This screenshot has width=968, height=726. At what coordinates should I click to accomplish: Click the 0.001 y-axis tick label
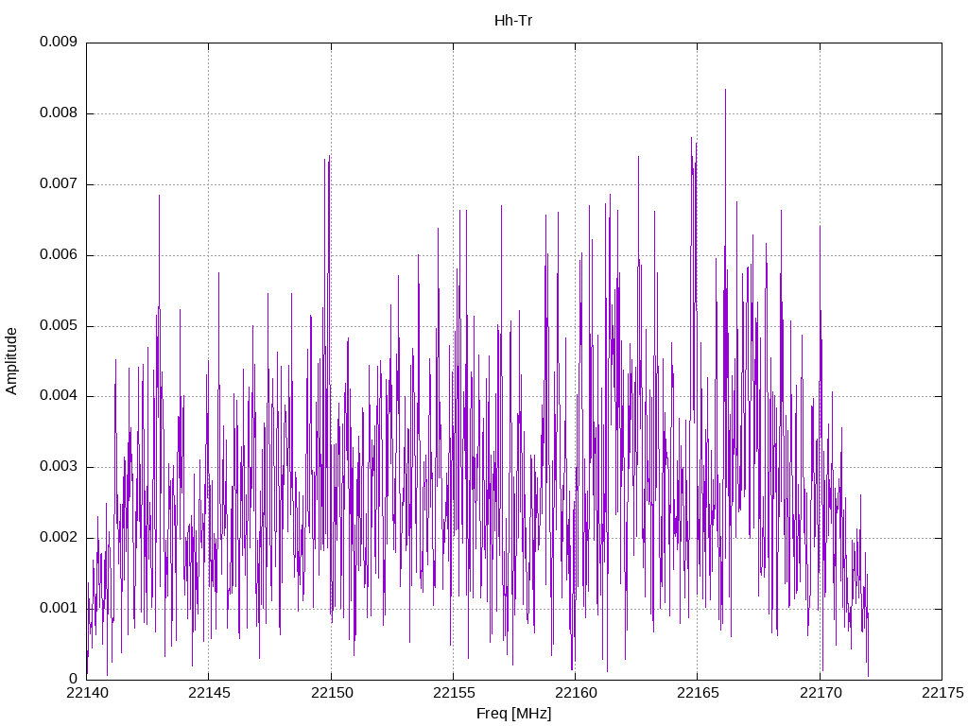[x=59, y=609]
